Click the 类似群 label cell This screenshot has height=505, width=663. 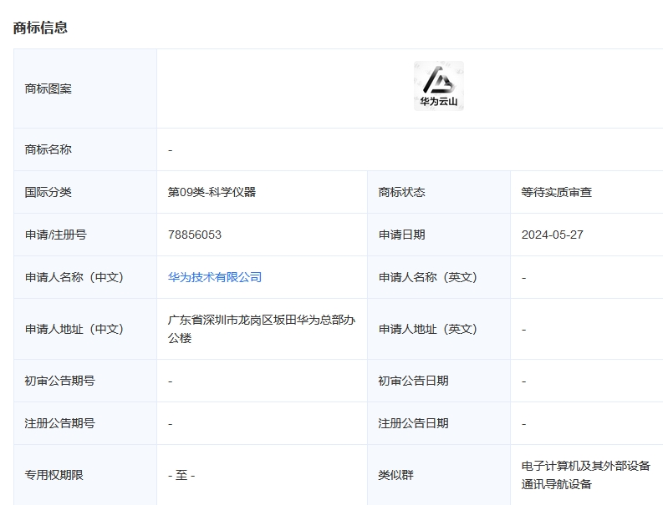click(395, 475)
